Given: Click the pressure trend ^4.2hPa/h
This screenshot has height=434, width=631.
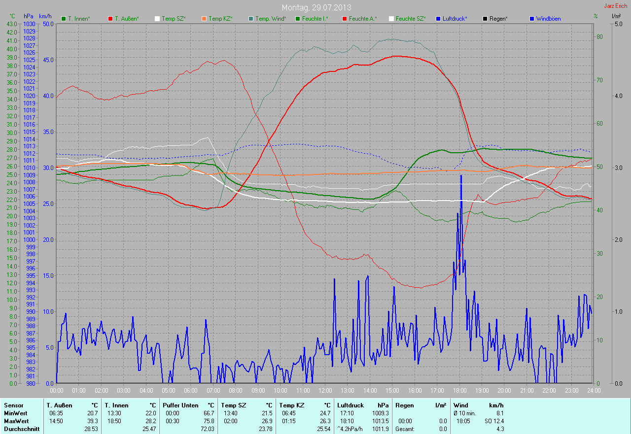Looking at the screenshot, I should click(x=351, y=429).
